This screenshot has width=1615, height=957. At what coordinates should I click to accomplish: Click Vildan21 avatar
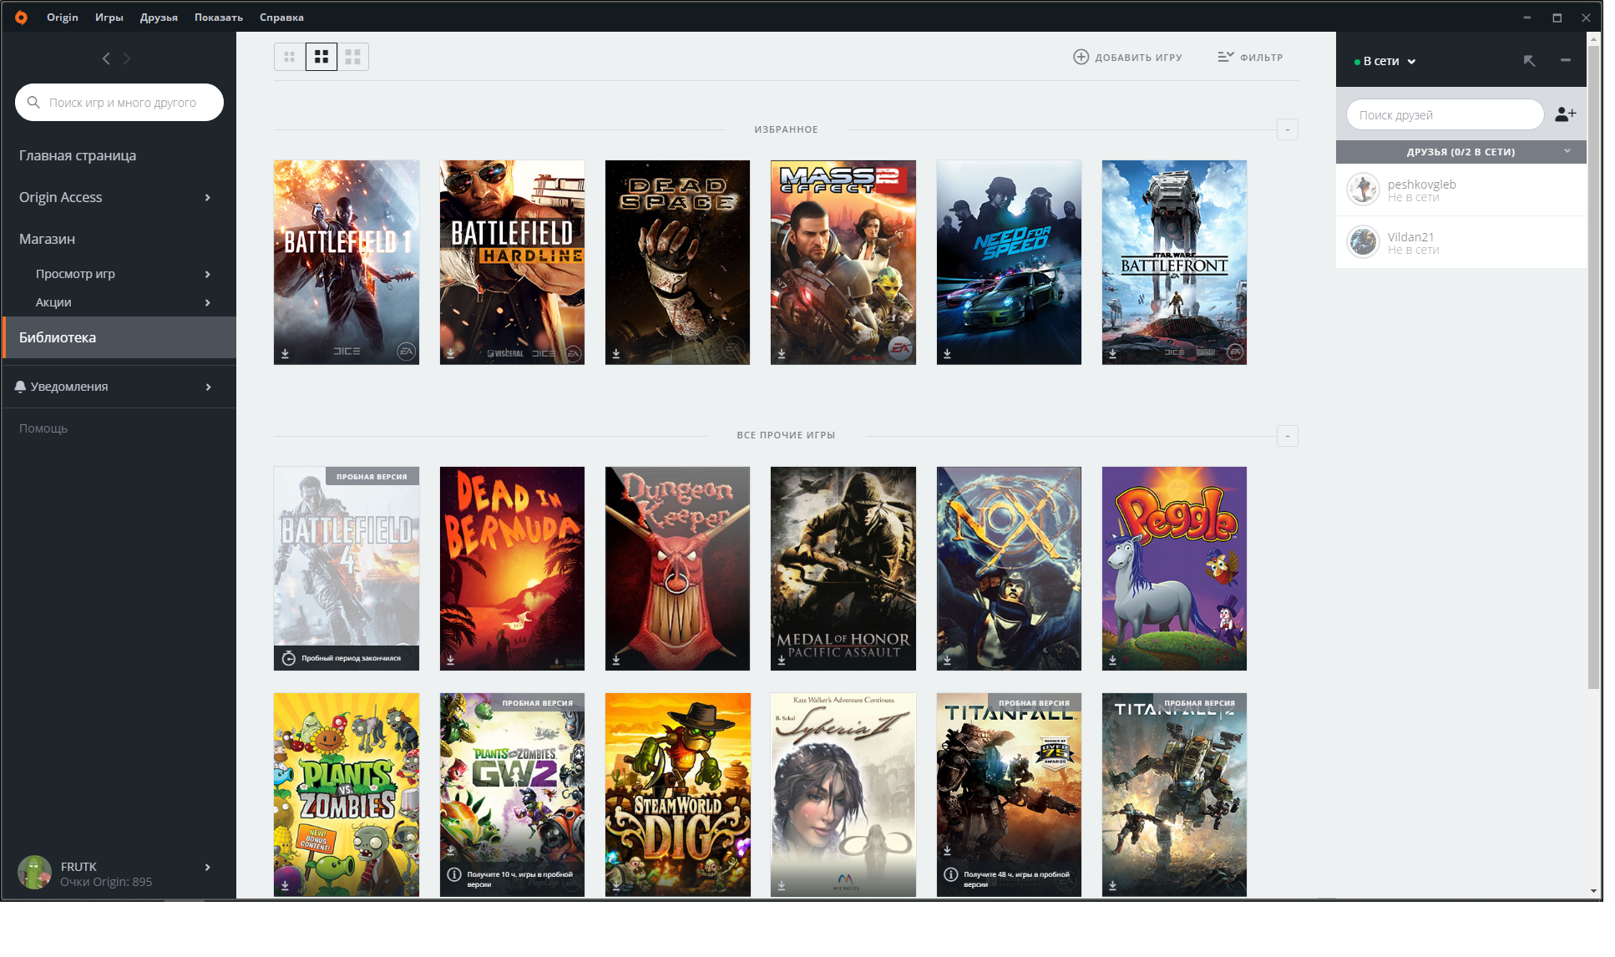click(x=1363, y=242)
